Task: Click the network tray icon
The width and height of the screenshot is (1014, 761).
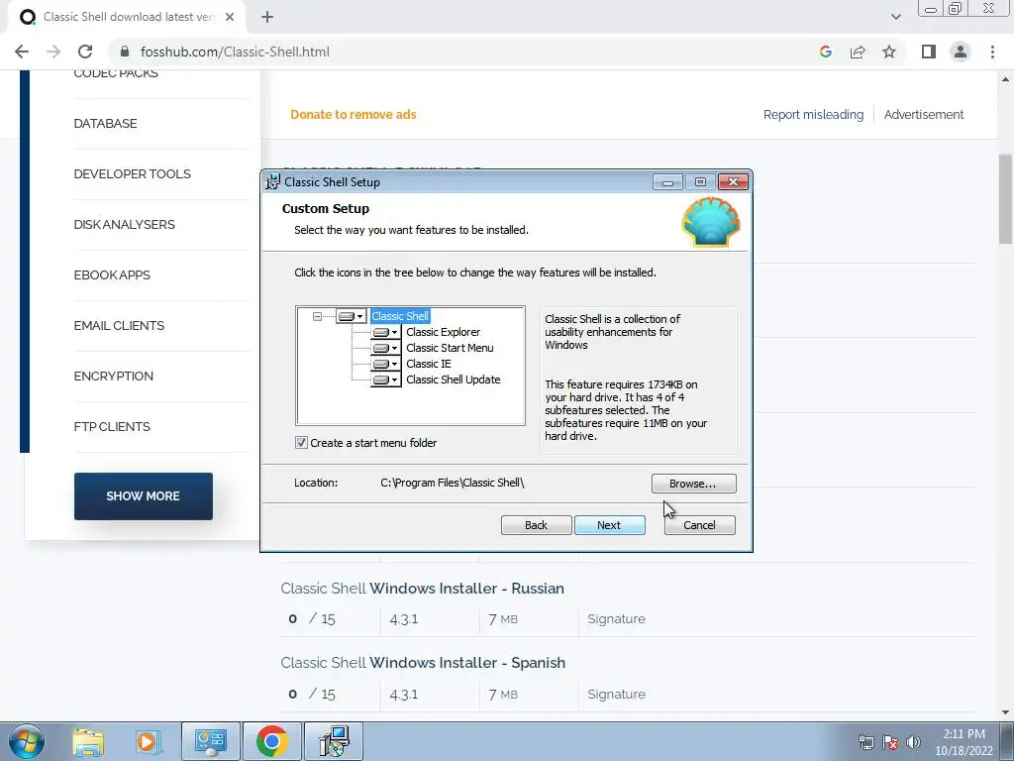Action: click(x=865, y=741)
